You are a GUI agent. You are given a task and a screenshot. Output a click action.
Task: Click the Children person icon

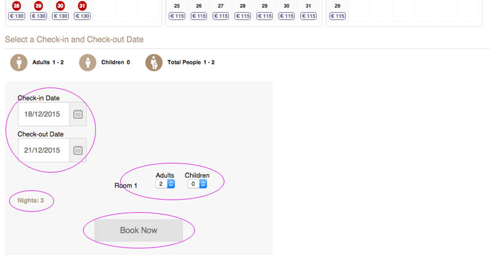click(88, 63)
